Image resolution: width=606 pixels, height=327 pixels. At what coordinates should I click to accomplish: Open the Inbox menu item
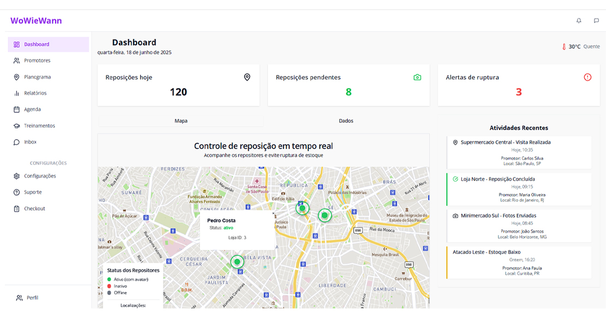click(30, 142)
